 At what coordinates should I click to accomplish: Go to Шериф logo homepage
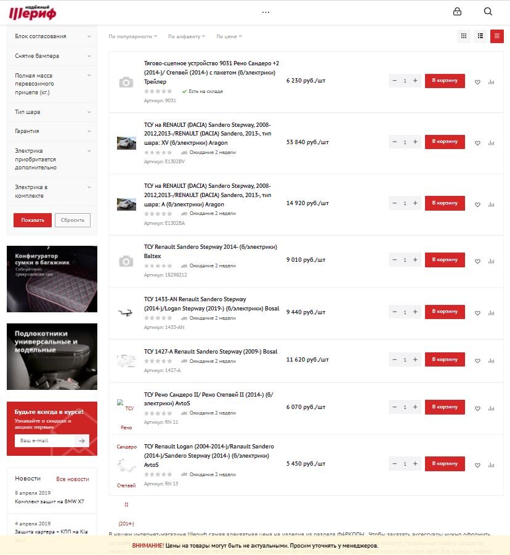pyautogui.click(x=33, y=13)
